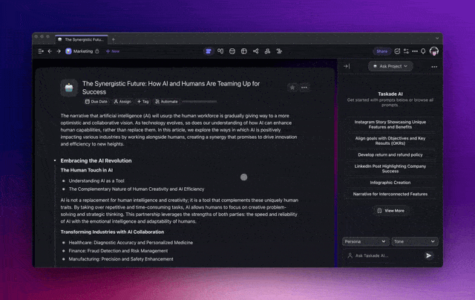
Task: Open the Marketing workspace icon
Action: click(68, 51)
